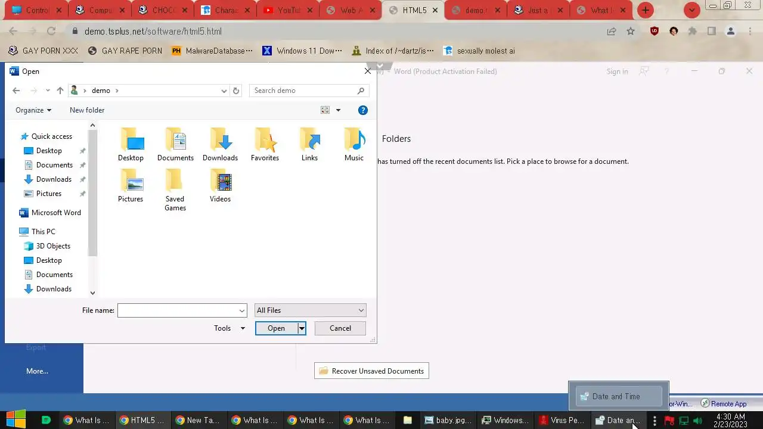
Task: Select the Documents folder in the file list
Action: point(175,144)
